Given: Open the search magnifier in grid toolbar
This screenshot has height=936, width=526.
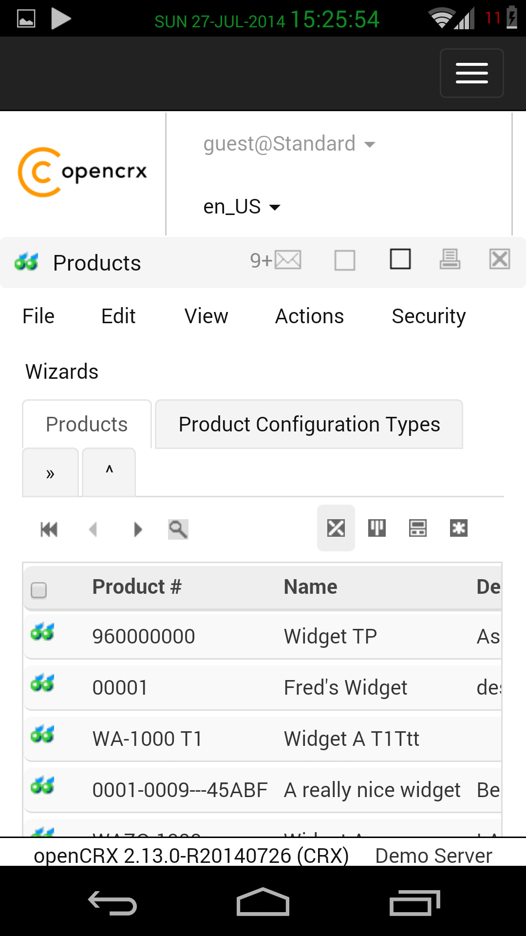Looking at the screenshot, I should click(178, 529).
